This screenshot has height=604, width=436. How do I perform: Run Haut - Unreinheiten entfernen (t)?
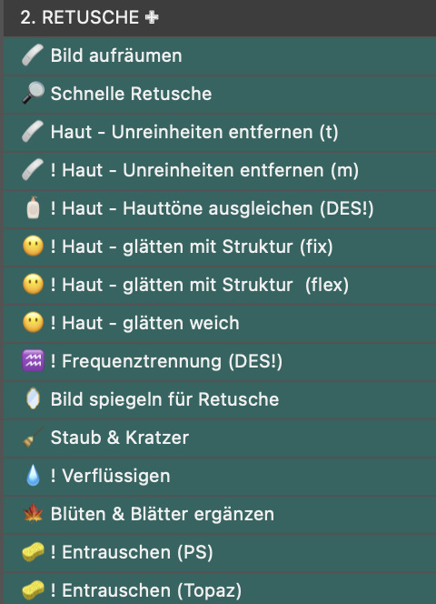(x=220, y=132)
